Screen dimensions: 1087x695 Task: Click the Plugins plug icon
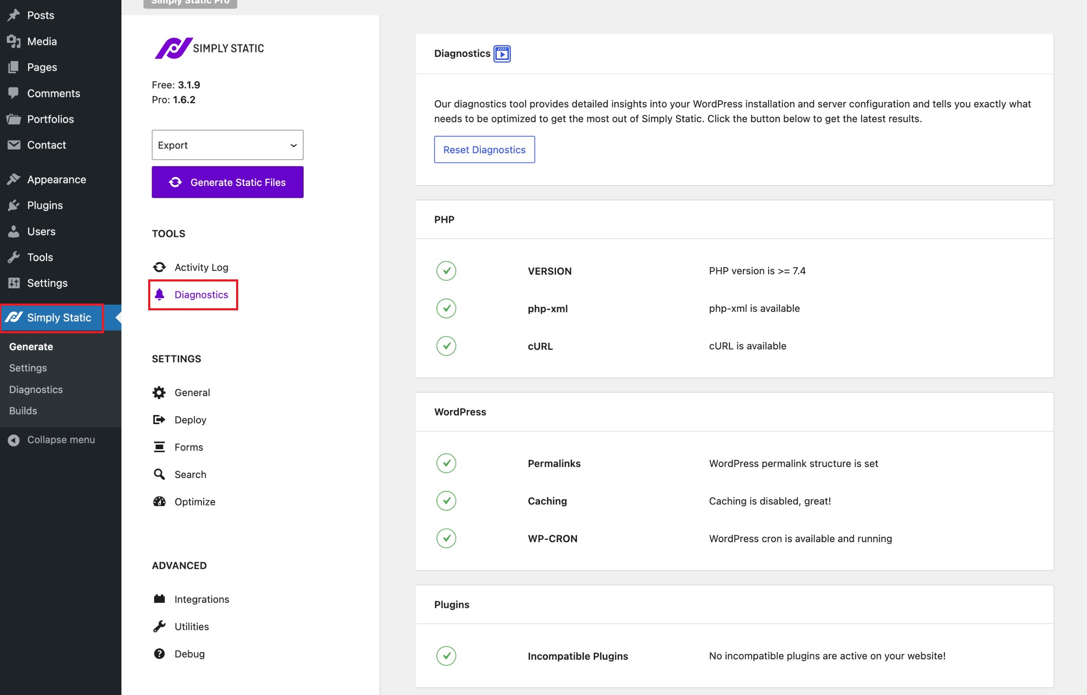[14, 205]
